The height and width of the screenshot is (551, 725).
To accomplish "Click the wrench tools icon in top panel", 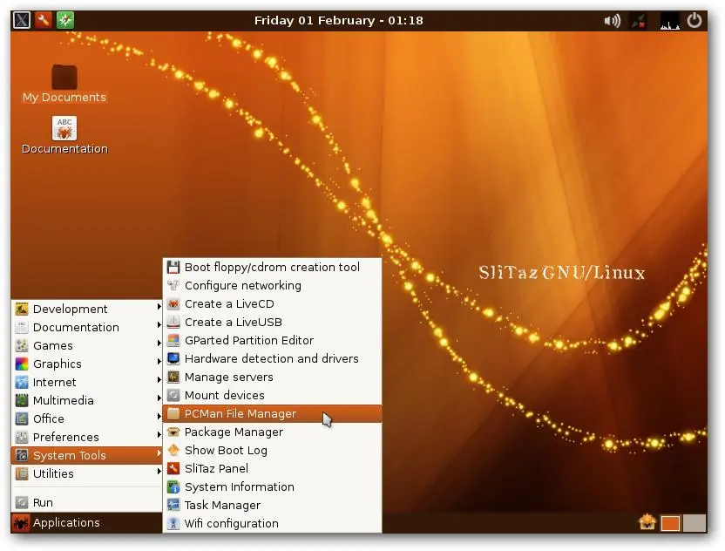I will tap(43, 20).
